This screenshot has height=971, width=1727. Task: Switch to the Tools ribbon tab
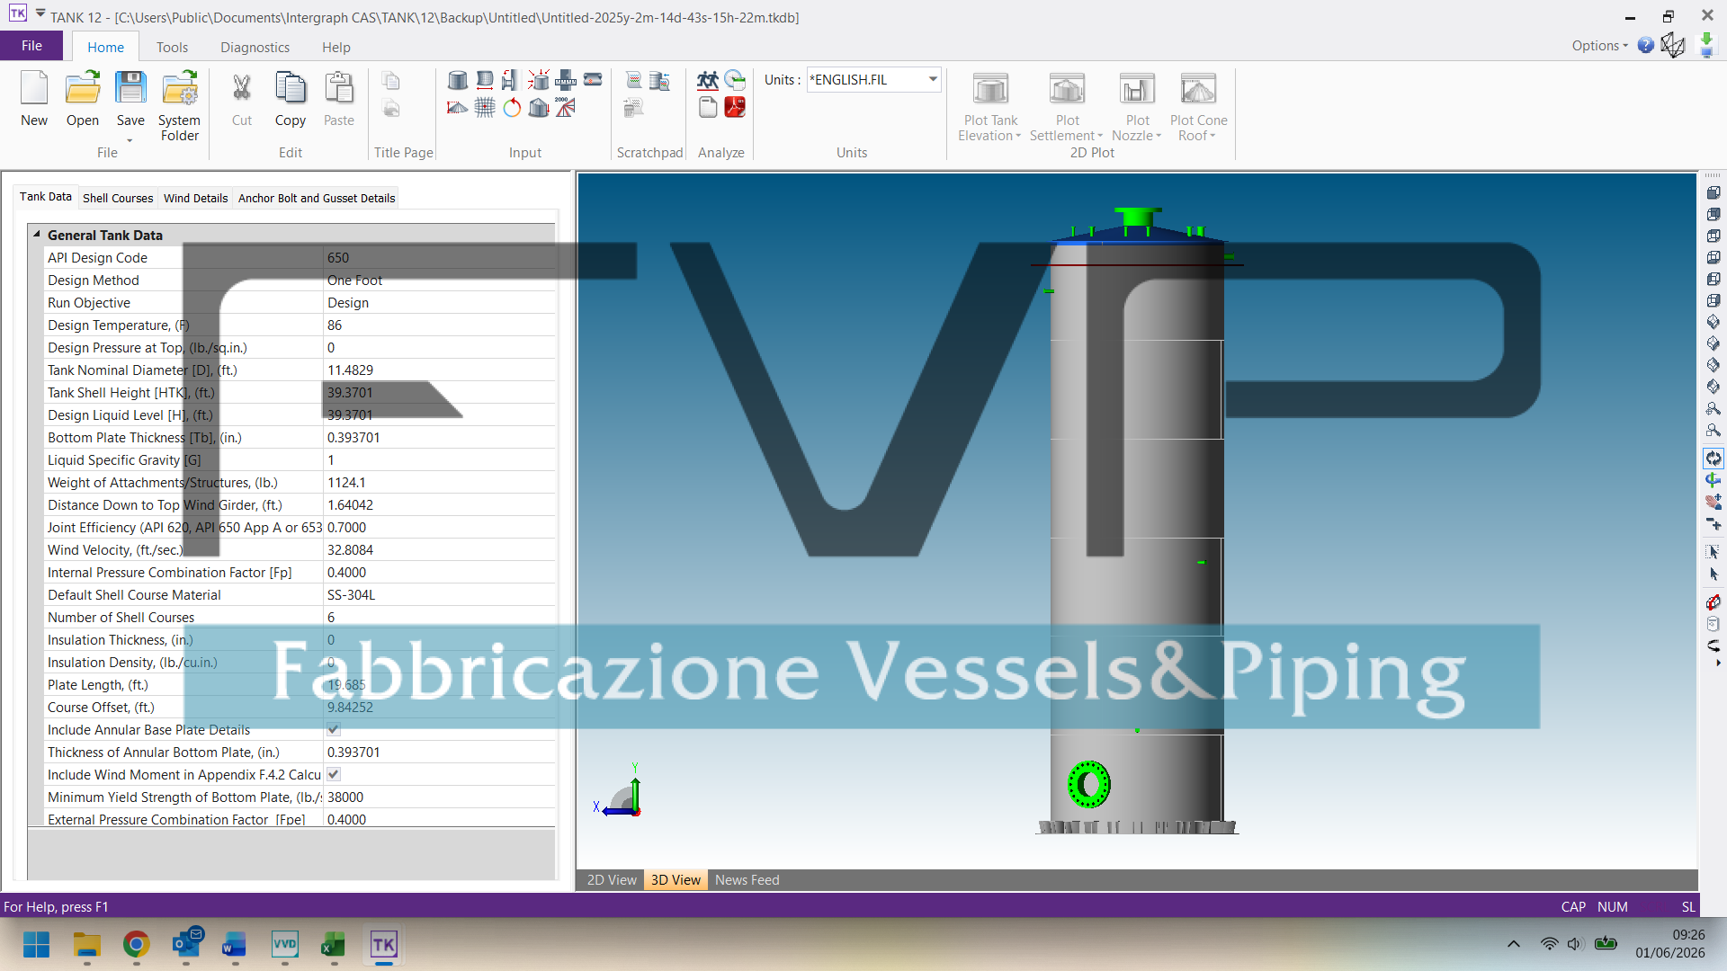click(x=172, y=48)
